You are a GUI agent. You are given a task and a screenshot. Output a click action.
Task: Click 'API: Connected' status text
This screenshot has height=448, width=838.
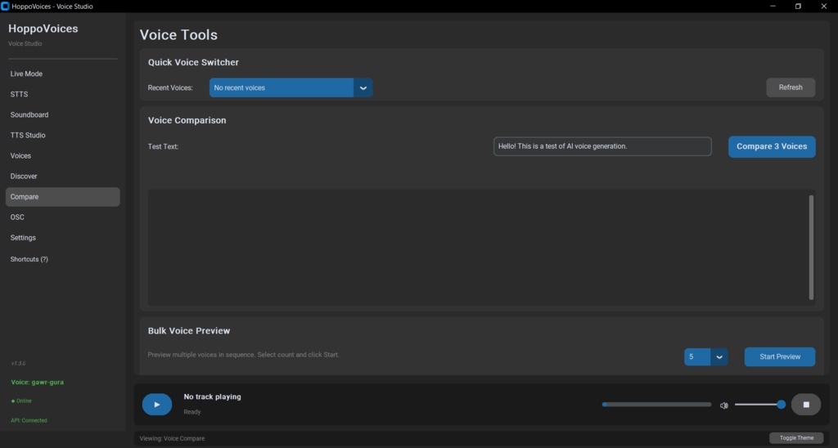29,421
